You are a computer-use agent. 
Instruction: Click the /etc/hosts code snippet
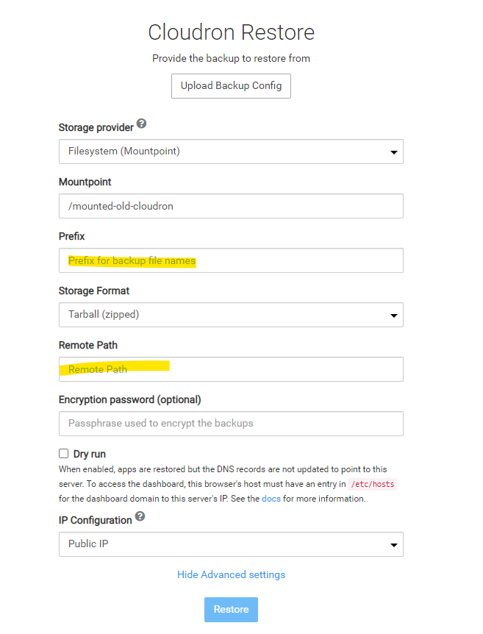(372, 484)
